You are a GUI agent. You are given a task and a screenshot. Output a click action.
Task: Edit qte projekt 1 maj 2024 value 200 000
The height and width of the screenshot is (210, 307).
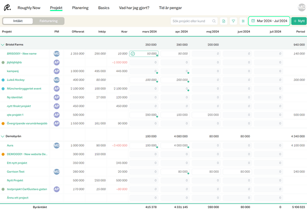point(206,115)
